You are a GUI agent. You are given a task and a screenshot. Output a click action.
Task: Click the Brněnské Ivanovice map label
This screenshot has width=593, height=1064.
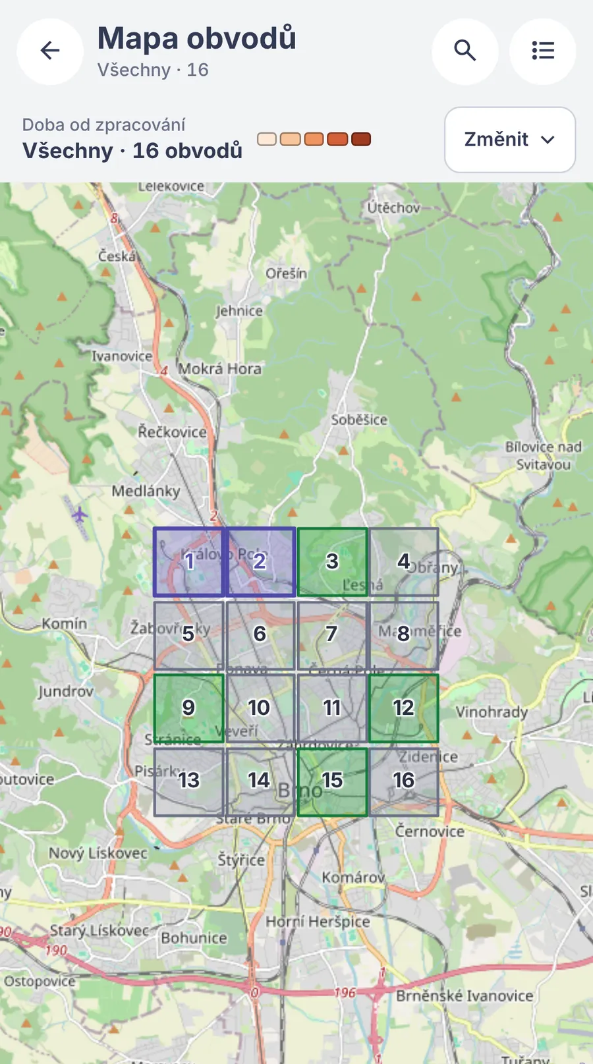[x=465, y=996]
